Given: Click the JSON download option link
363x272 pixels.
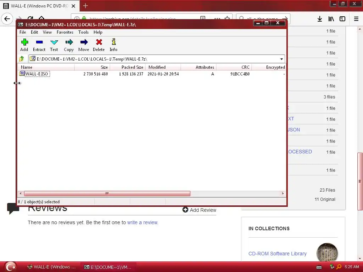Looking at the screenshot, I should [x=294, y=130].
